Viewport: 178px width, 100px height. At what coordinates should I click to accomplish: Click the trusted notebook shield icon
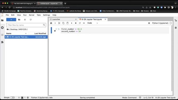coord(140,97)
